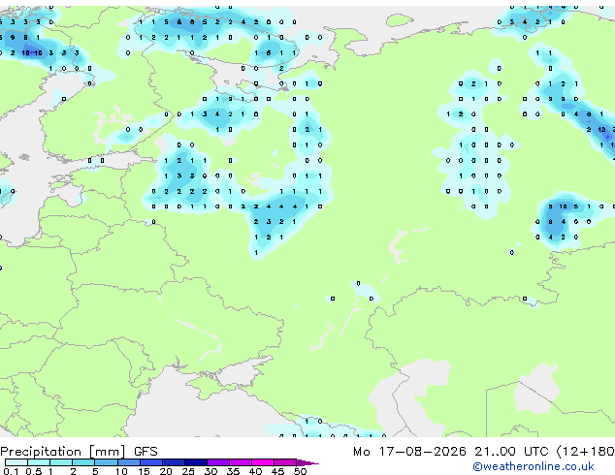Select the 5–10 mm legend color box

[106, 462]
